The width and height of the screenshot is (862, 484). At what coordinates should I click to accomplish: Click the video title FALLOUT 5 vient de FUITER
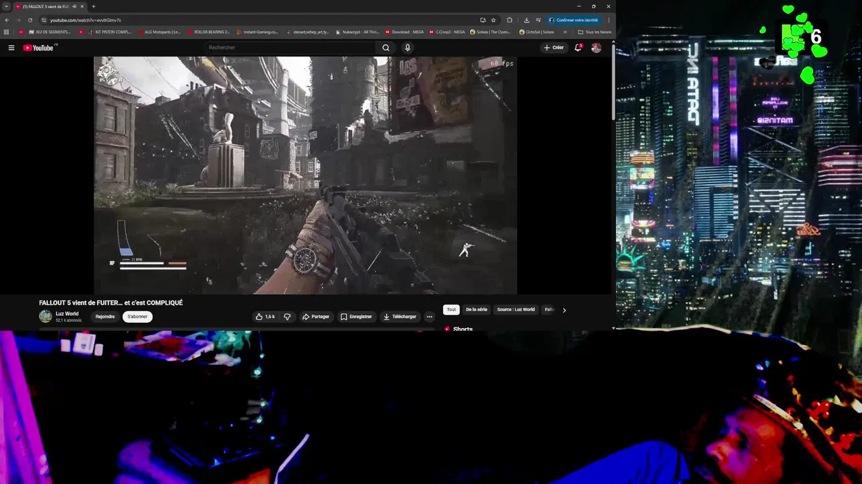coord(111,303)
